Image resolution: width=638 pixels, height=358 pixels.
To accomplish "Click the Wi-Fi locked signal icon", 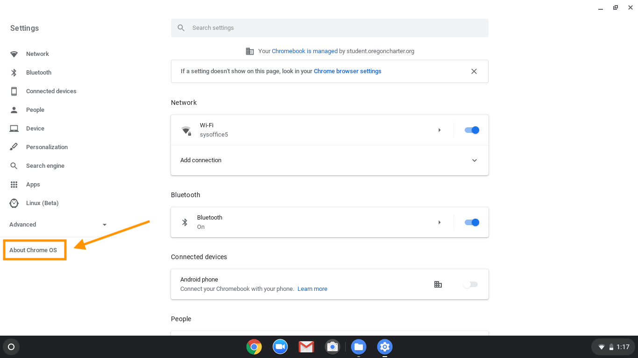I will coord(186,131).
